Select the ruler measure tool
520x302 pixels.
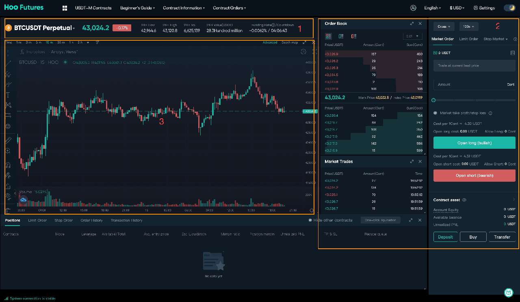point(8,140)
